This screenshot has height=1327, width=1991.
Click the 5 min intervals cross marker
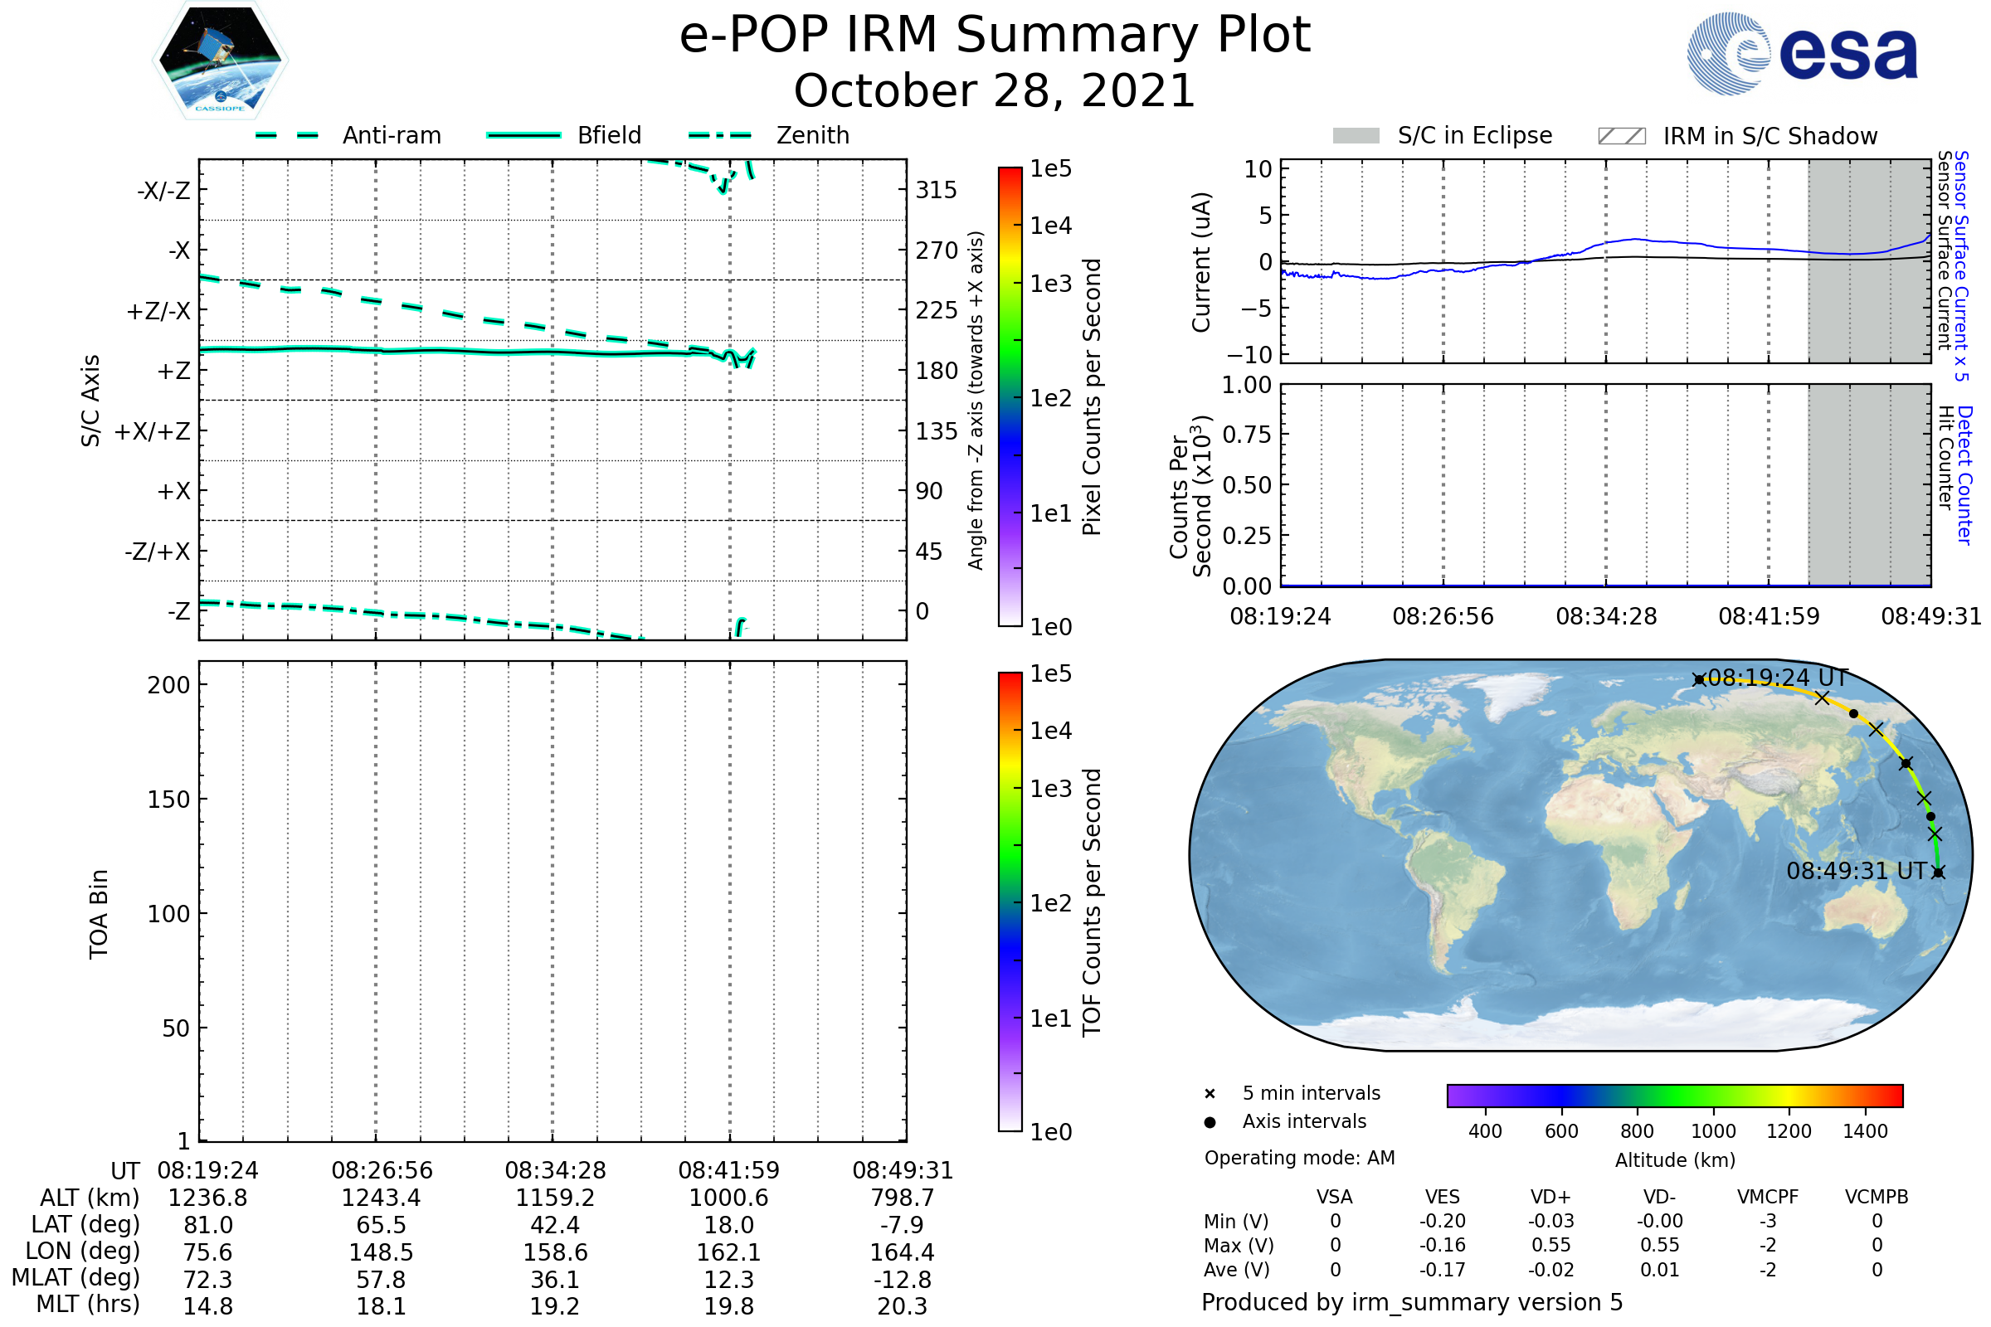click(1210, 1094)
